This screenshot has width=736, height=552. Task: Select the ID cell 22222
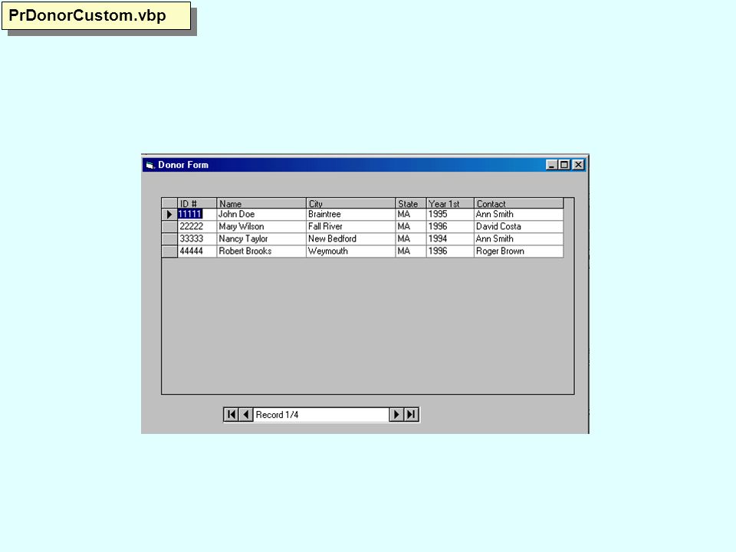tap(197, 226)
